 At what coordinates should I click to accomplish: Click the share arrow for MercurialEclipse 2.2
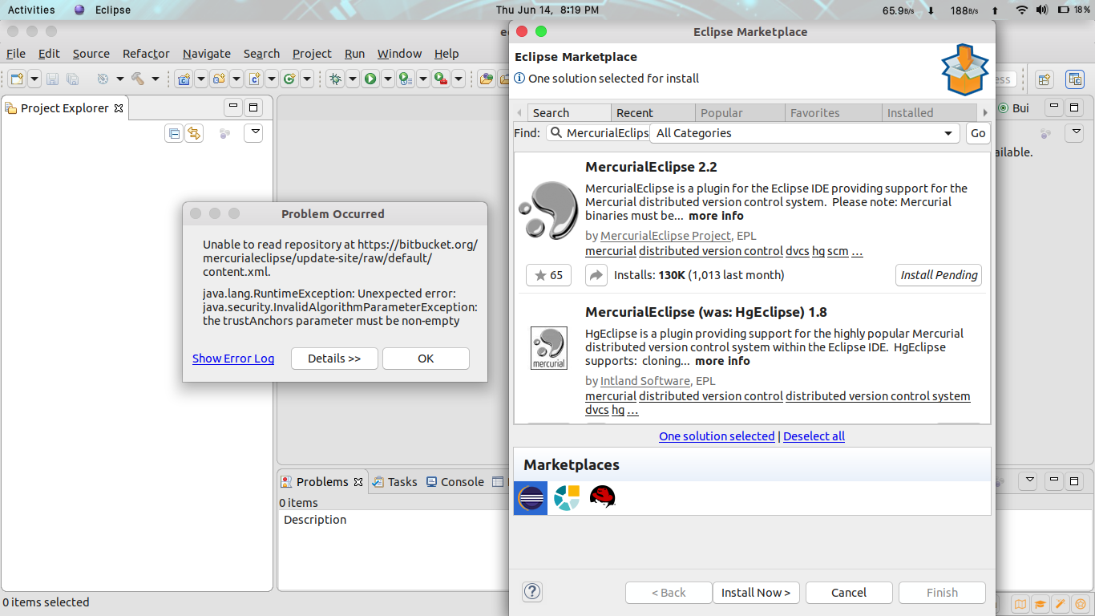596,275
